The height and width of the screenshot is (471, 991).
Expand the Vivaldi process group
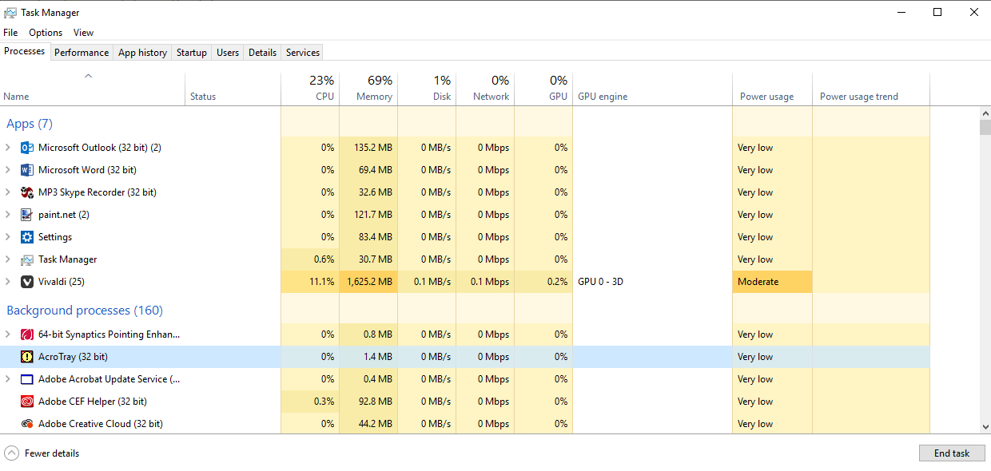tap(8, 282)
